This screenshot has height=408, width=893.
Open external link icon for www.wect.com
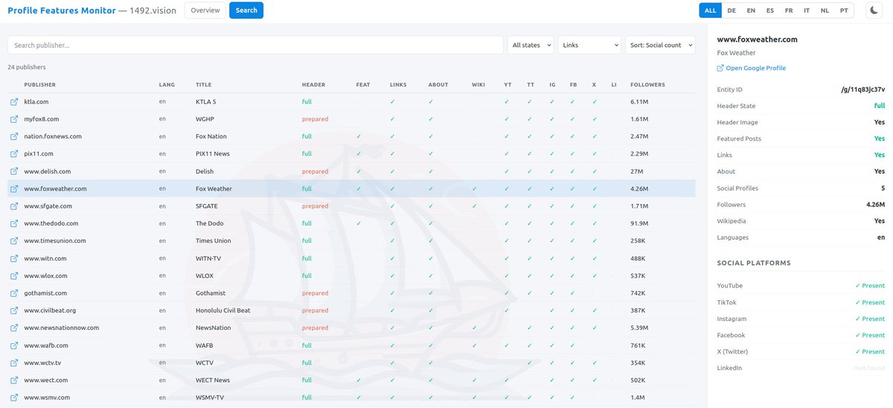click(14, 380)
